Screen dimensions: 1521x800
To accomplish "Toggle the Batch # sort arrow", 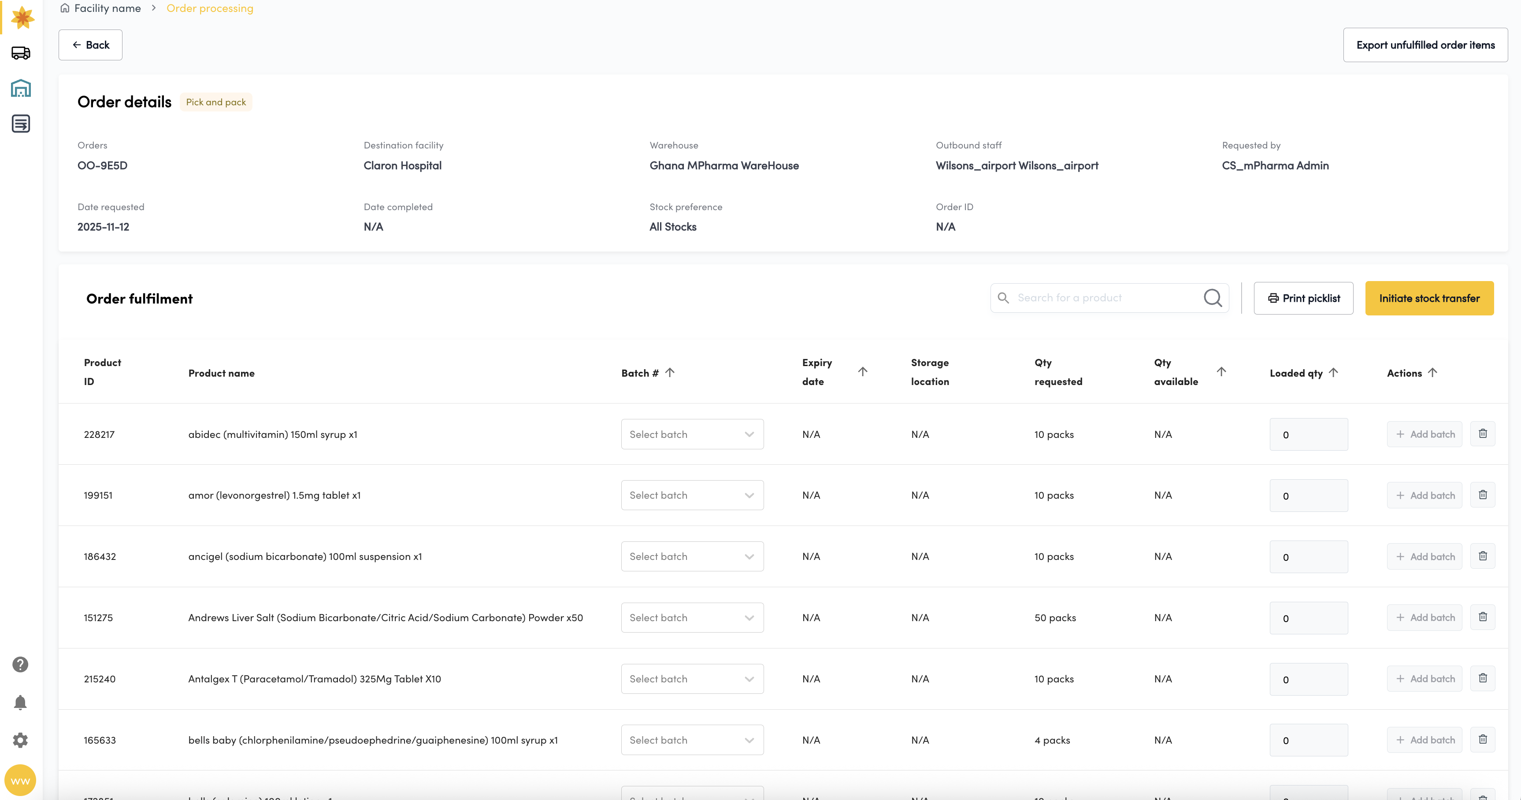I will pos(671,373).
